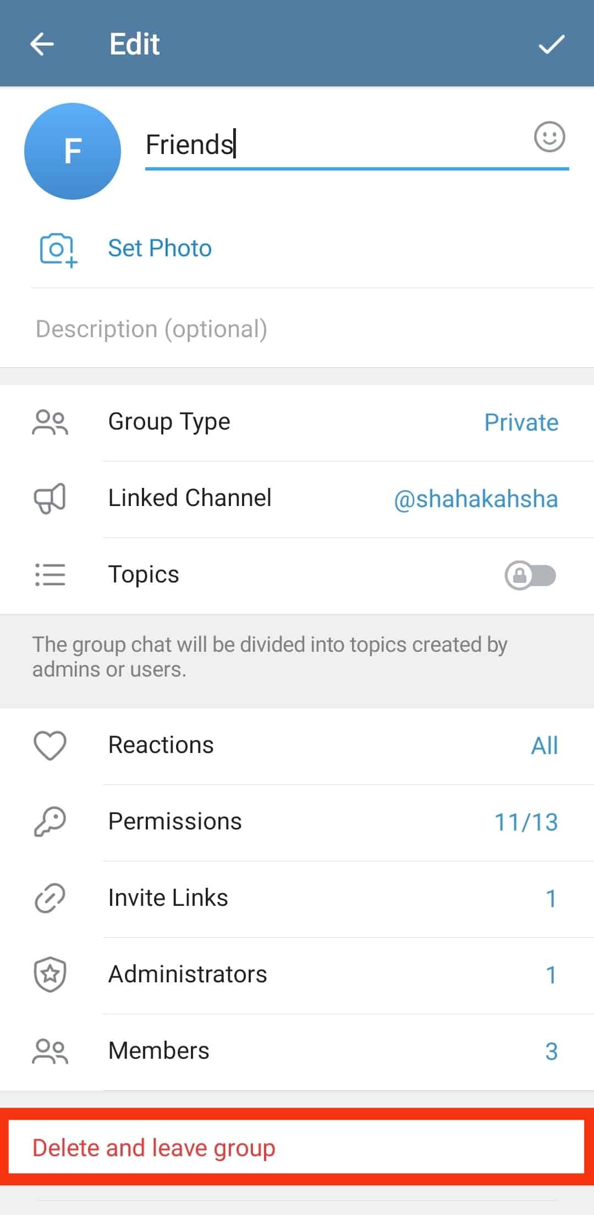The width and height of the screenshot is (594, 1215).
Task: Open the Members list row
Action: click(297, 1051)
